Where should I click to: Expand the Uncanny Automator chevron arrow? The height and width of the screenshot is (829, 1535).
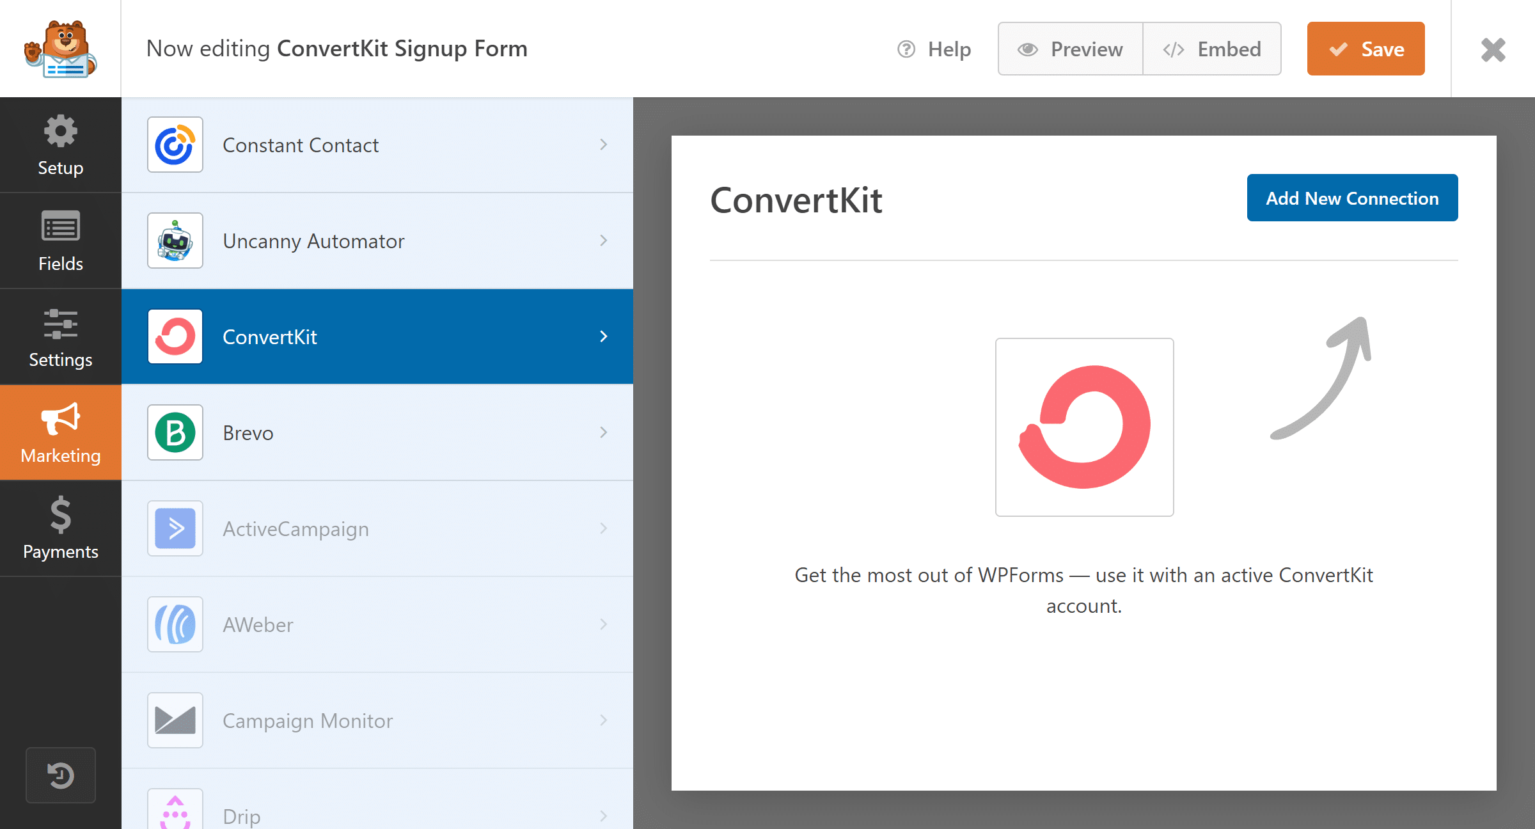[x=603, y=241]
